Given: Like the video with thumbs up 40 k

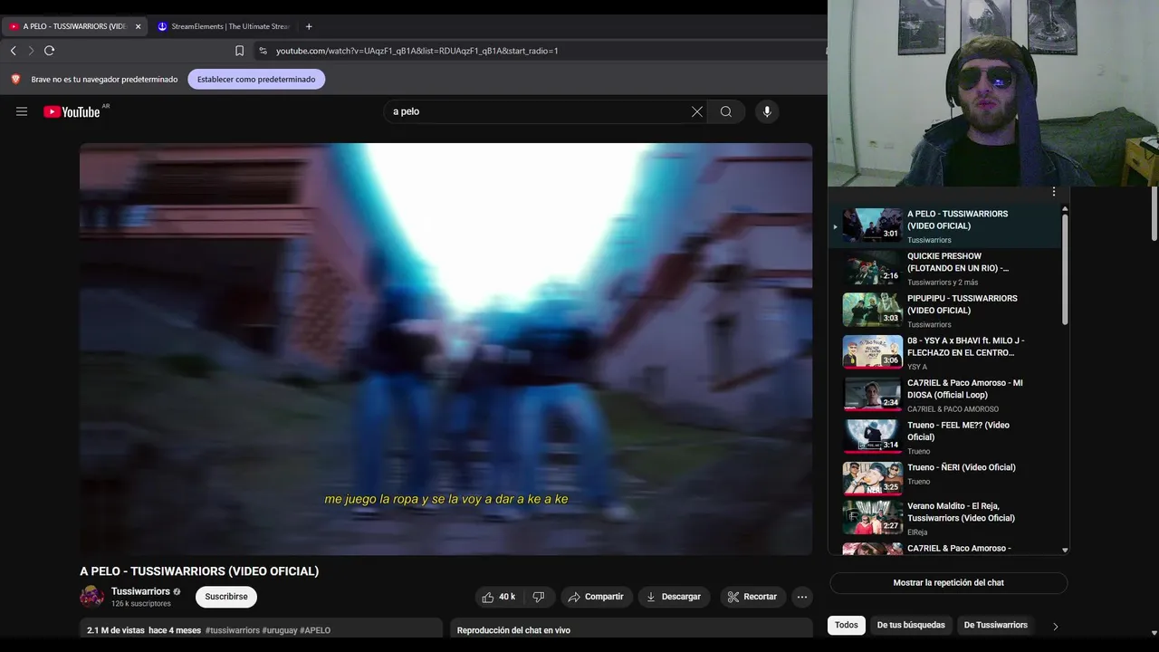Looking at the screenshot, I should coord(499,597).
